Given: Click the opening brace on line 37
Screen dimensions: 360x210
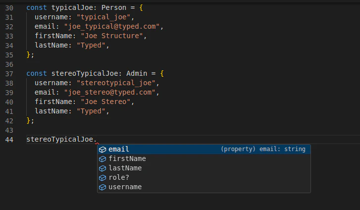Looking at the screenshot, I should [x=162, y=73].
